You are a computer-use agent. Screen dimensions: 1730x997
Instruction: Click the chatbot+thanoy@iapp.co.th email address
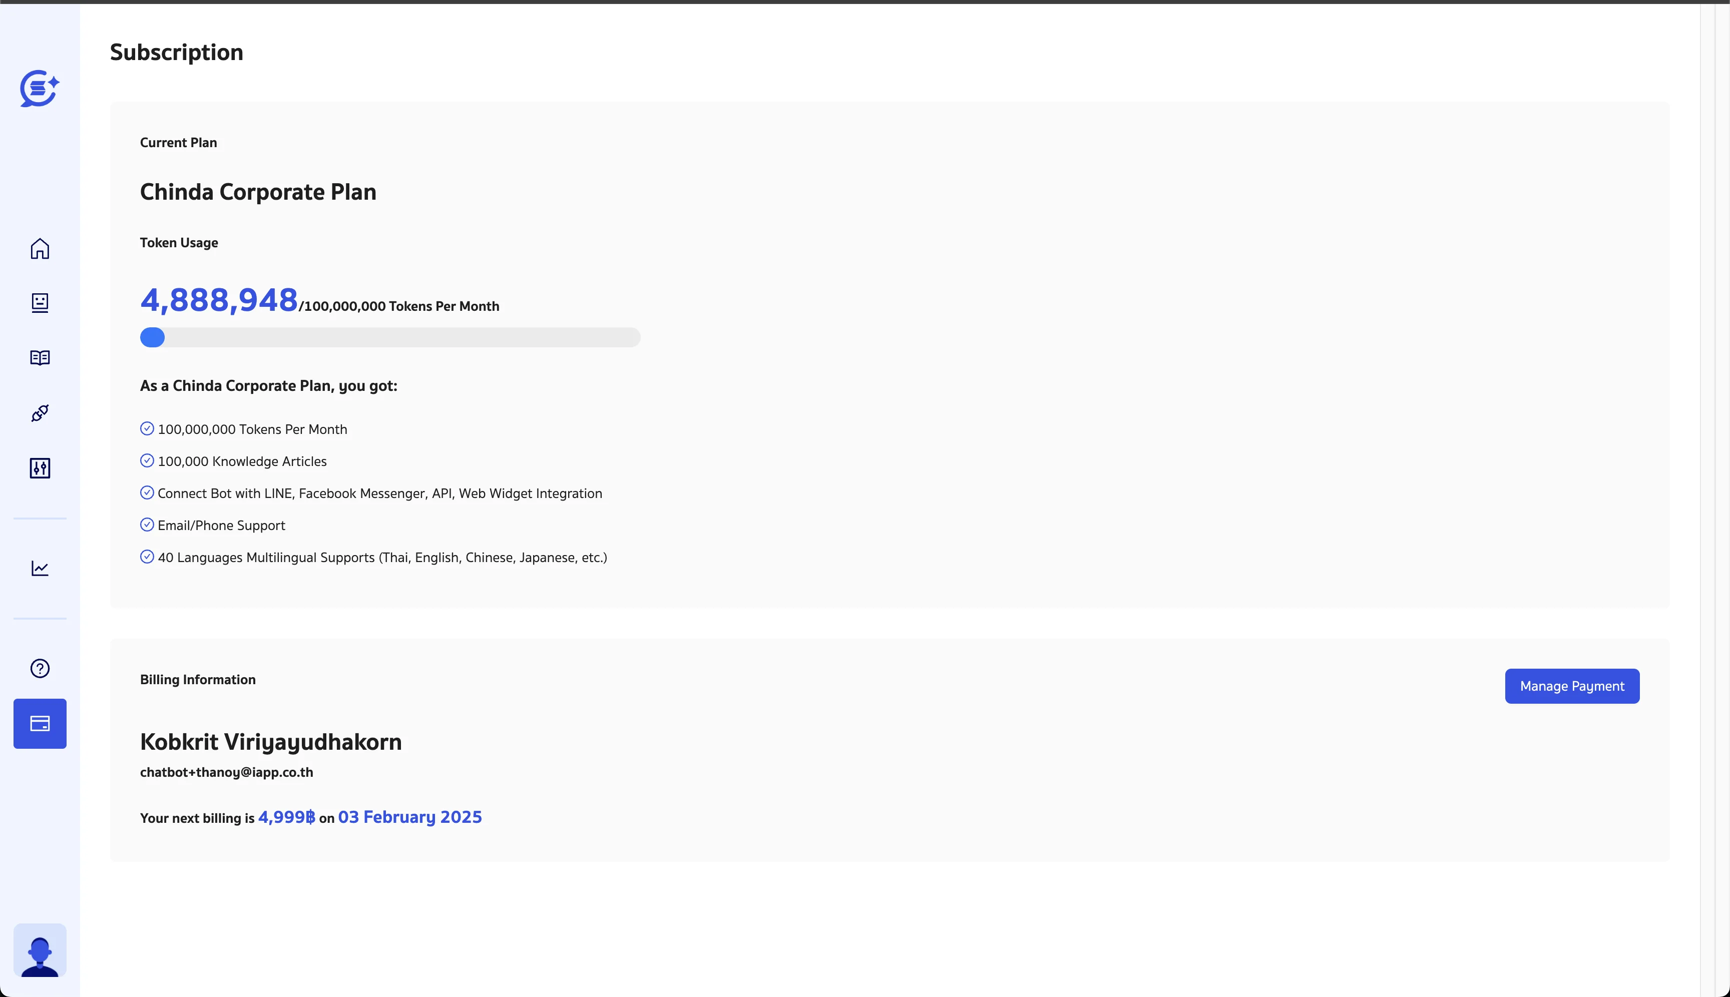coord(227,772)
